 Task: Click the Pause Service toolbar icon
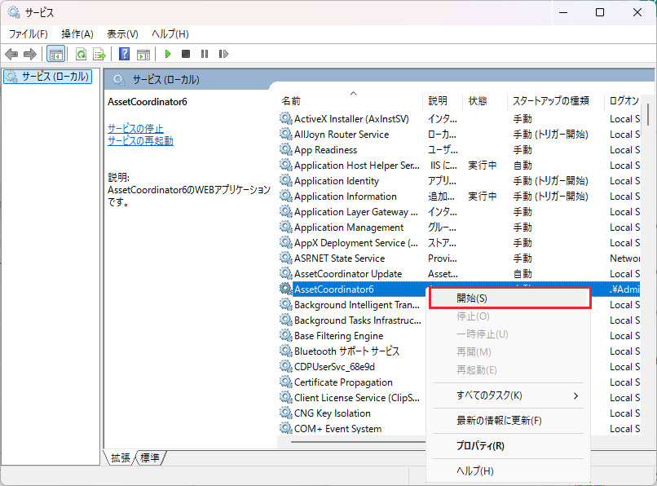(204, 54)
